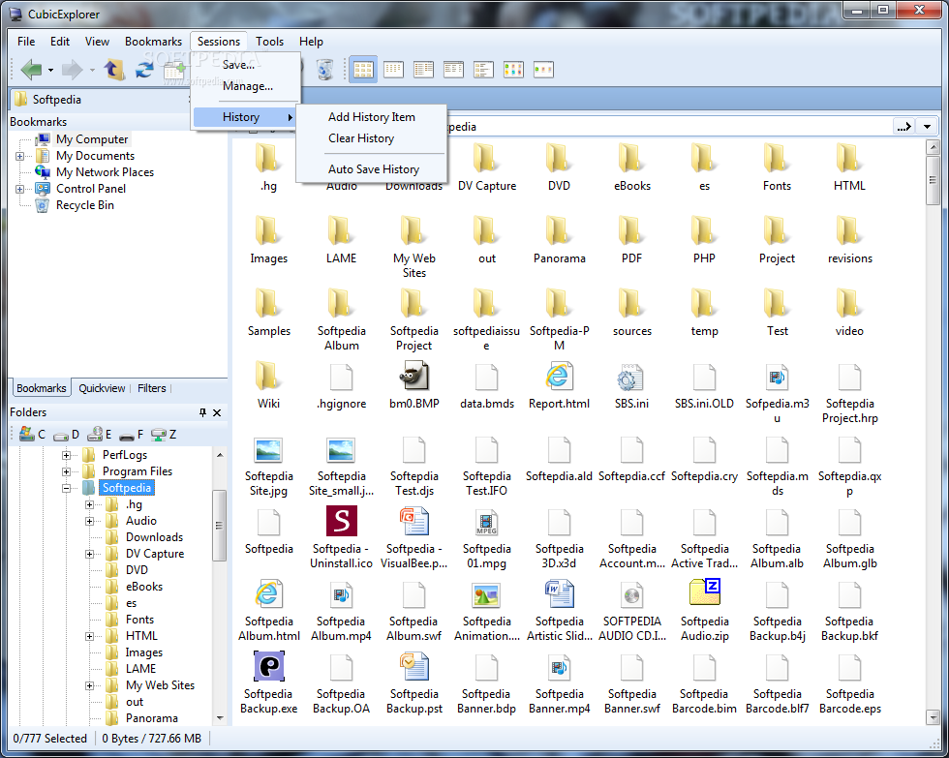Switch to details view mode

(453, 70)
